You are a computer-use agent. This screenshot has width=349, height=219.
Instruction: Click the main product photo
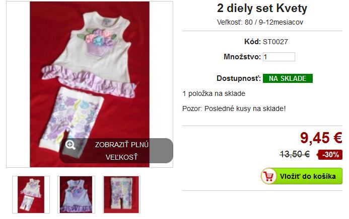point(90,84)
